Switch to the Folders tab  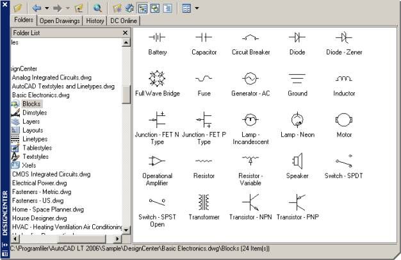click(x=24, y=20)
